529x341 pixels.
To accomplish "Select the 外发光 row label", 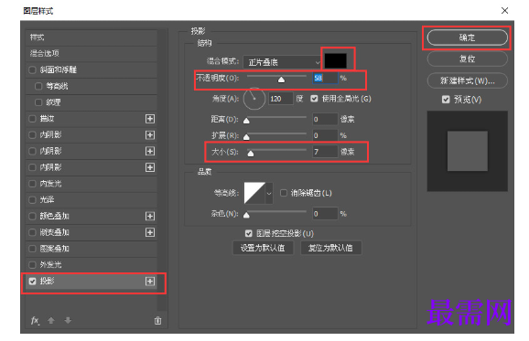I will click(50, 265).
